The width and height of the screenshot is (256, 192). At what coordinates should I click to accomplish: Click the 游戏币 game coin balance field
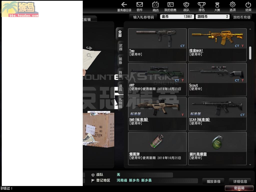212,17
